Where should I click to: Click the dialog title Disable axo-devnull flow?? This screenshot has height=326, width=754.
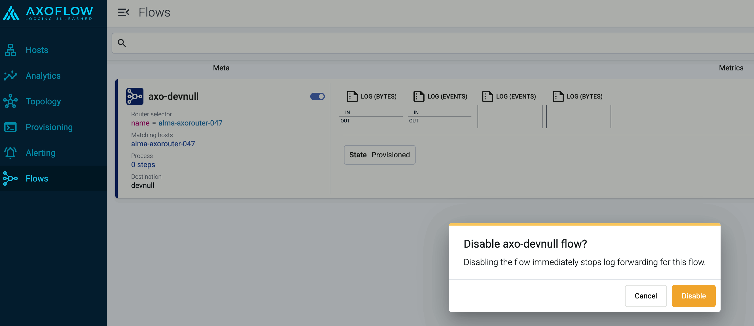tap(525, 244)
